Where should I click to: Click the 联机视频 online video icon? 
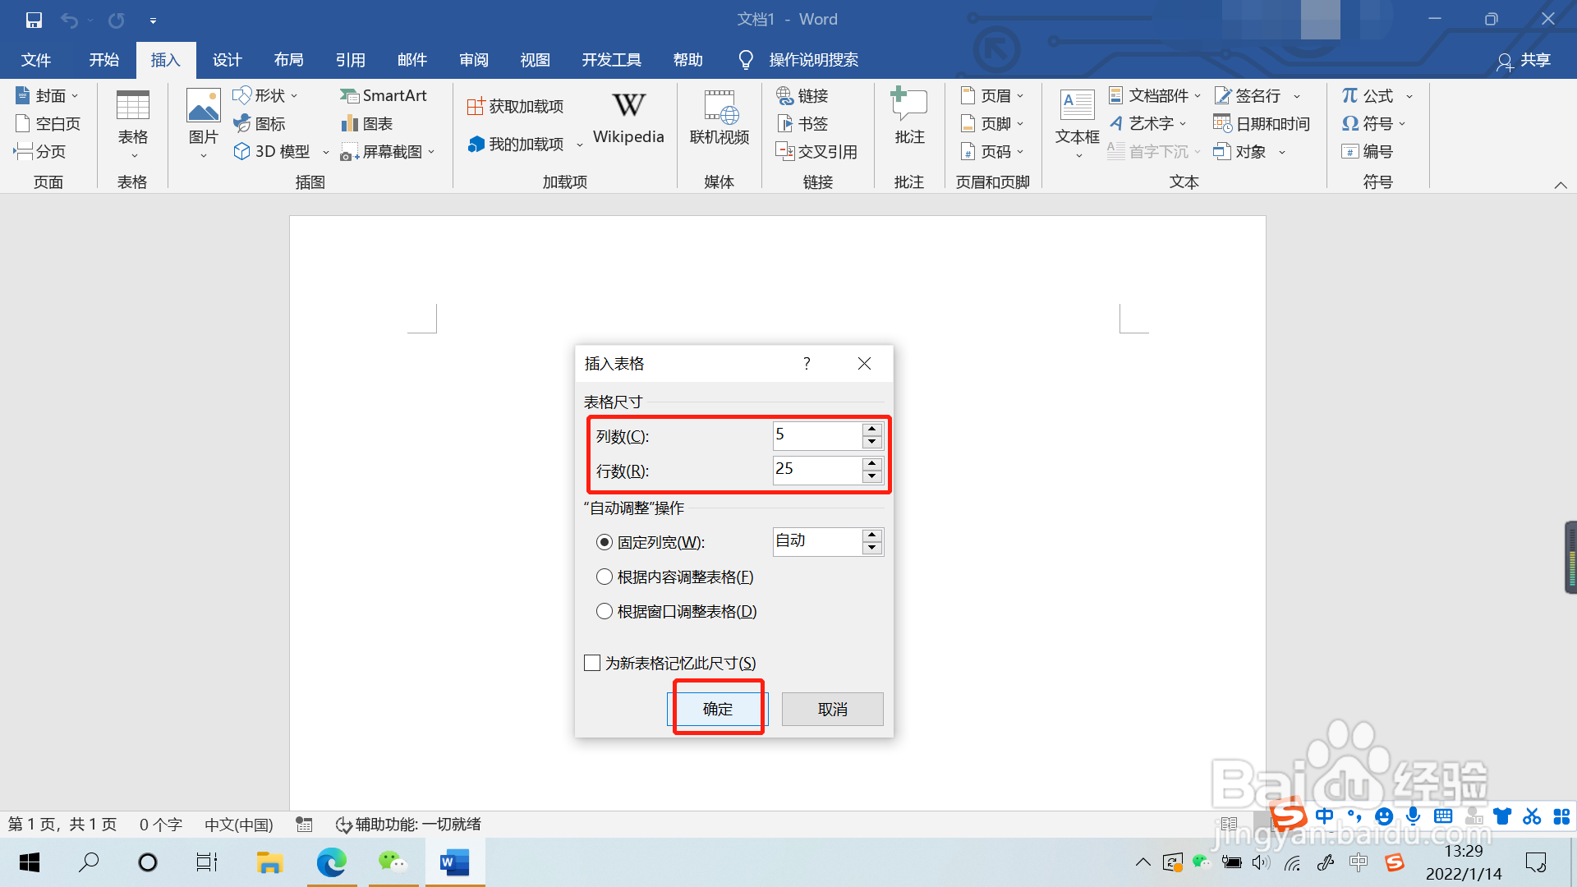point(720,107)
